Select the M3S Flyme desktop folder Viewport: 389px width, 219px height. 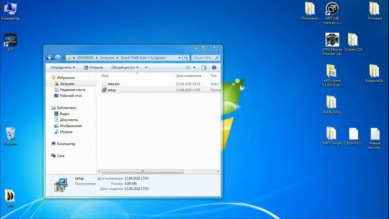[x=332, y=75]
